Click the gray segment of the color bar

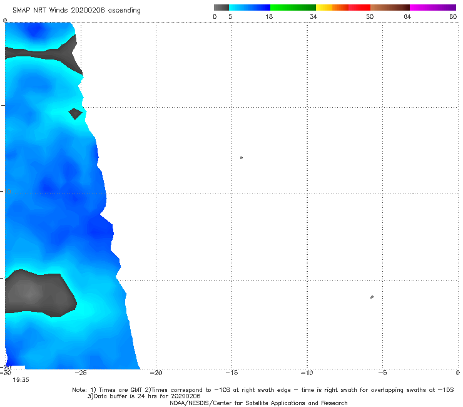pyautogui.click(x=221, y=8)
